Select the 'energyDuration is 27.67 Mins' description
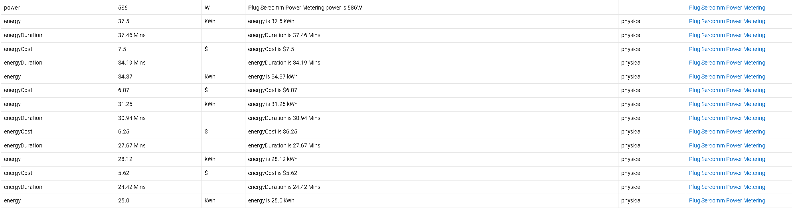The width and height of the screenshot is (792, 208). pyautogui.click(x=284, y=145)
